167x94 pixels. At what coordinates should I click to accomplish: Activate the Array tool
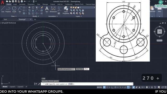point(37,13)
